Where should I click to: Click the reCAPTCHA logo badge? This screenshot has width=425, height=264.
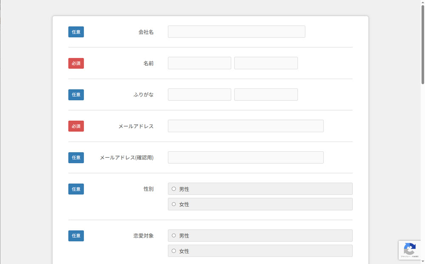tap(409, 249)
